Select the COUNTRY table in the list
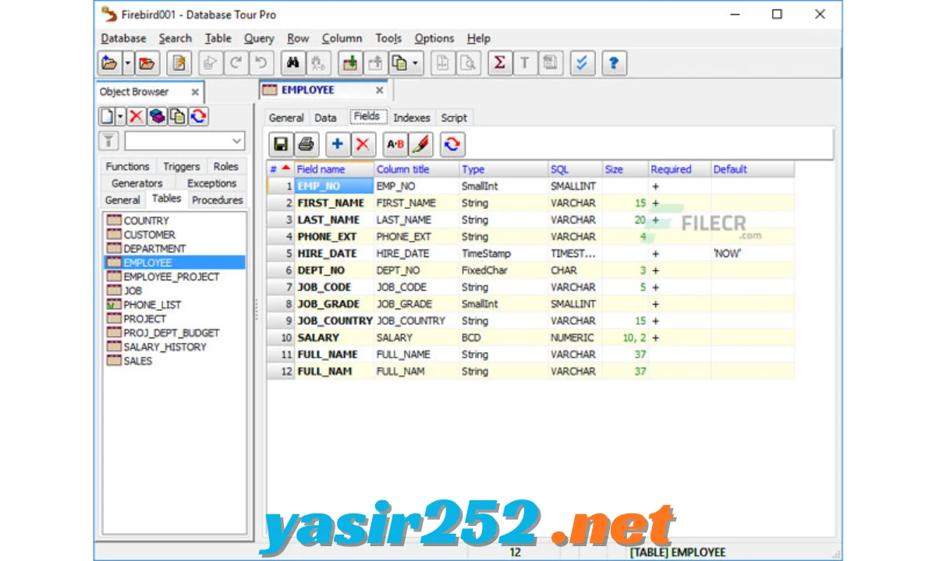This screenshot has width=936, height=561. (146, 221)
